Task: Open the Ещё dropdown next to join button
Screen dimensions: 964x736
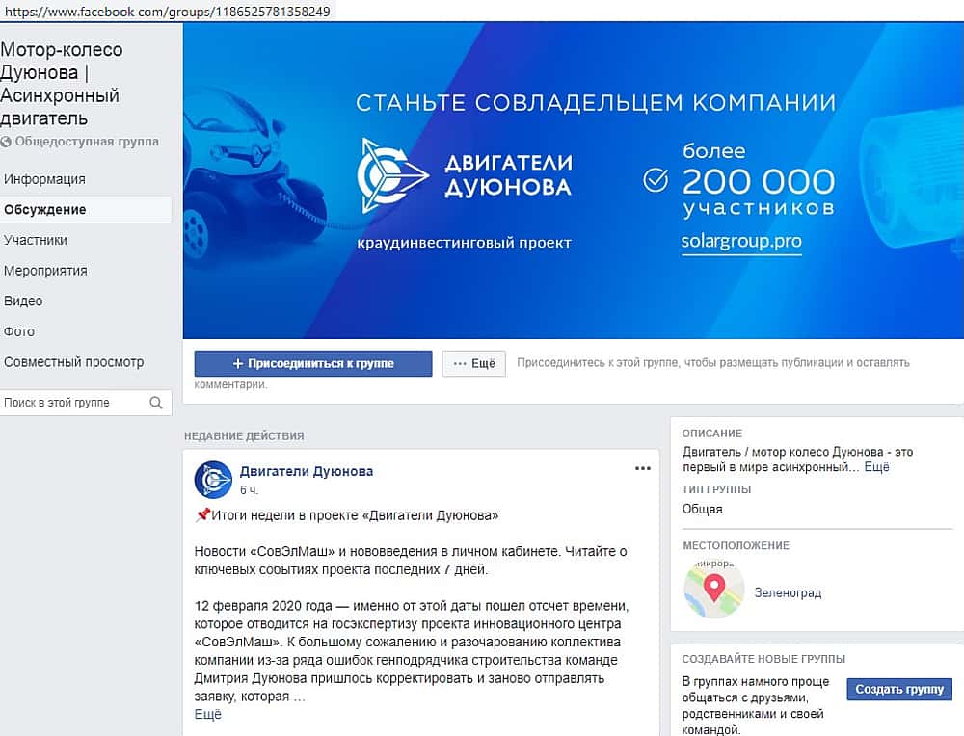Action: point(473,364)
